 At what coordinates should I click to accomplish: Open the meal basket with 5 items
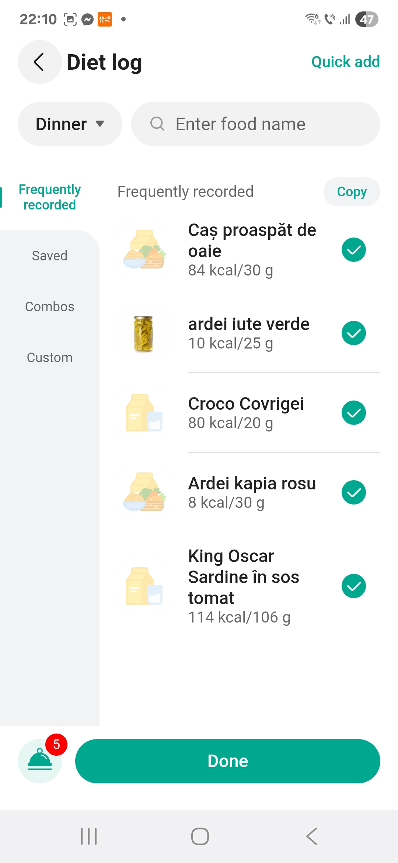pos(40,760)
